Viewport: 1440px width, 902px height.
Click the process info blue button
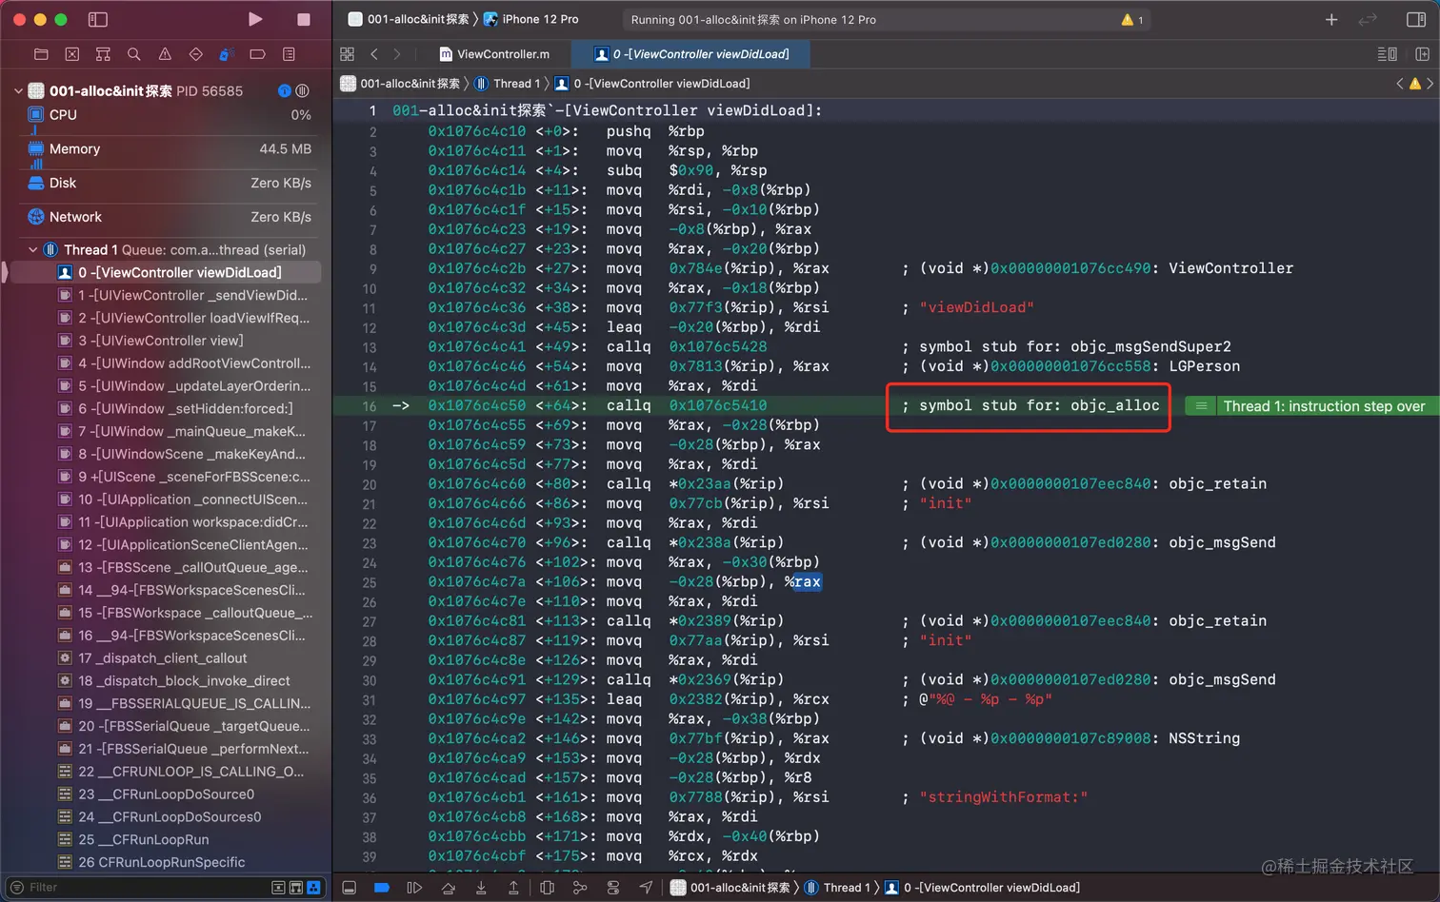[284, 91]
